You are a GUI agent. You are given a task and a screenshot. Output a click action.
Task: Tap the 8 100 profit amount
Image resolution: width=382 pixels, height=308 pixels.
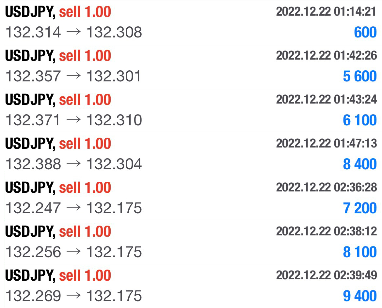pos(360,252)
